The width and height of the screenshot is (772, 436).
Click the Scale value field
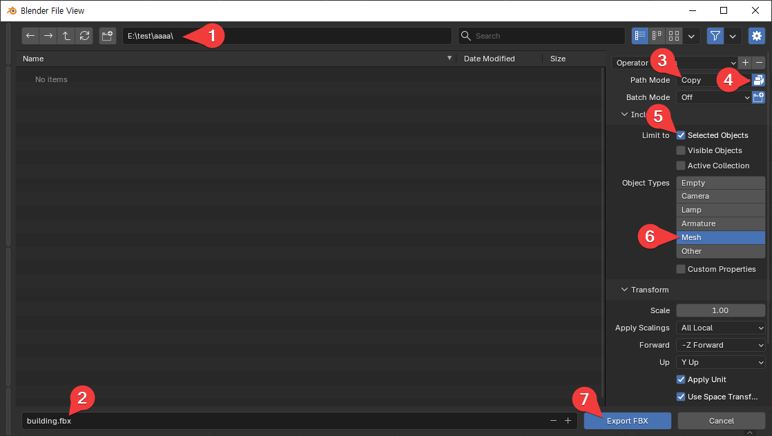[721, 310]
